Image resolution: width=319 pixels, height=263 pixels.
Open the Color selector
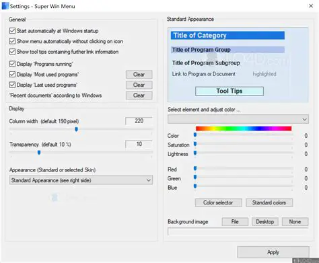[x=218, y=202]
